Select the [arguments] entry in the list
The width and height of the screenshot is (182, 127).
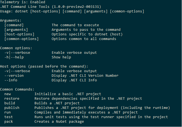tap(16, 30)
